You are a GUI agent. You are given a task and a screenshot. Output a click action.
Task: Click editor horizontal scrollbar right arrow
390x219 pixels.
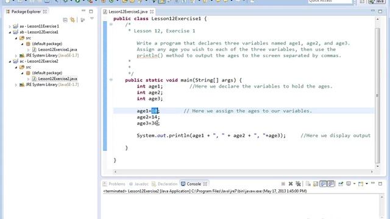point(372,172)
